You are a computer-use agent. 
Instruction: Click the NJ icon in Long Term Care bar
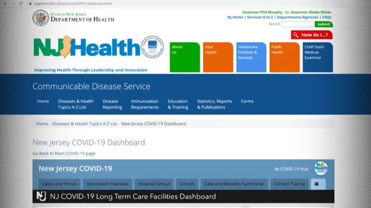pos(41,196)
